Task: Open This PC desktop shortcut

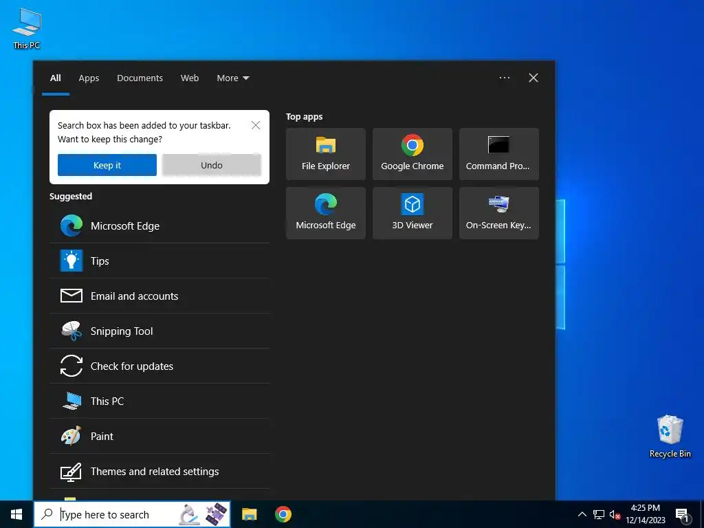Action: click(x=27, y=29)
